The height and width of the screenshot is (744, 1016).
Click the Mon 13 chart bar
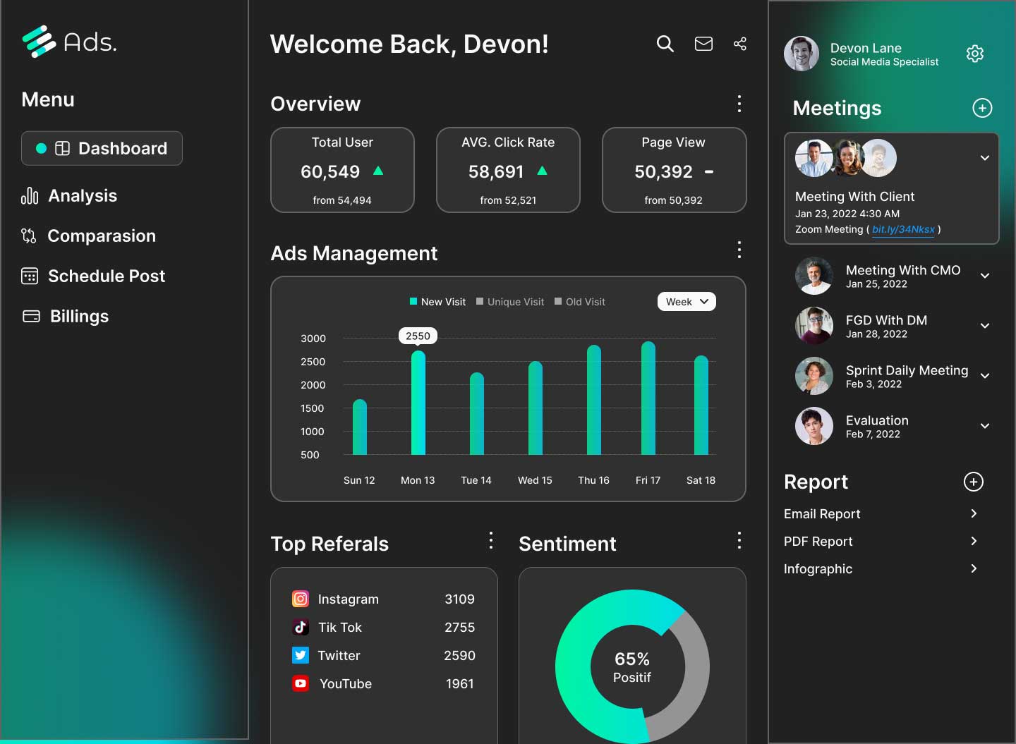418,403
